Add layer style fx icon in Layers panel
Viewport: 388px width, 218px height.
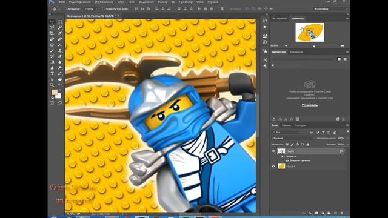tap(310, 213)
